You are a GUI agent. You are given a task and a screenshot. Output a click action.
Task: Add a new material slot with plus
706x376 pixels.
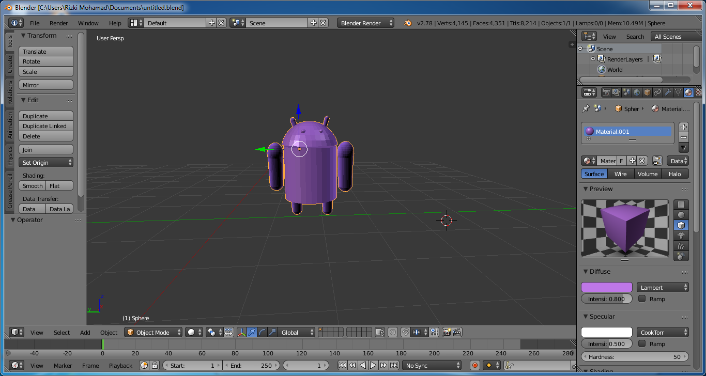(684, 127)
